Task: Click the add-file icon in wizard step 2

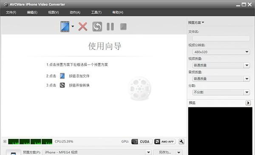Action: (62, 76)
